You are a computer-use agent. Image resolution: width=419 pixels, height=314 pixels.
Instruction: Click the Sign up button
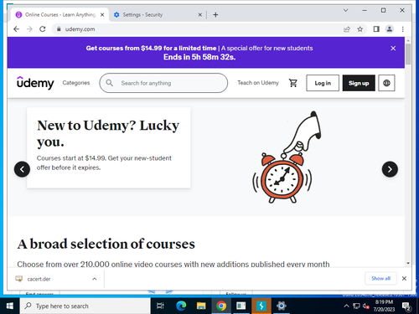pos(359,83)
